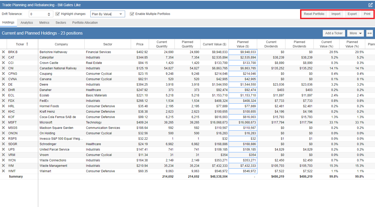Delete the CCI row via X icon
Viewport: 375px width, 207px height.
click(x=3, y=63)
